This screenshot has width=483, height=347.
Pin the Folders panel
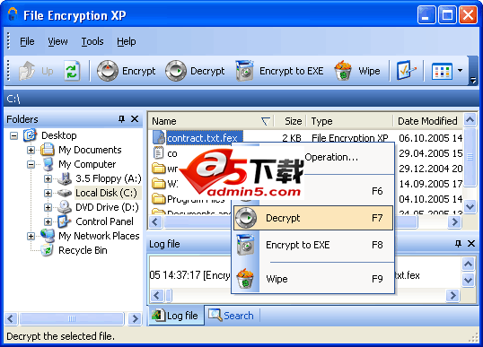[122, 119]
